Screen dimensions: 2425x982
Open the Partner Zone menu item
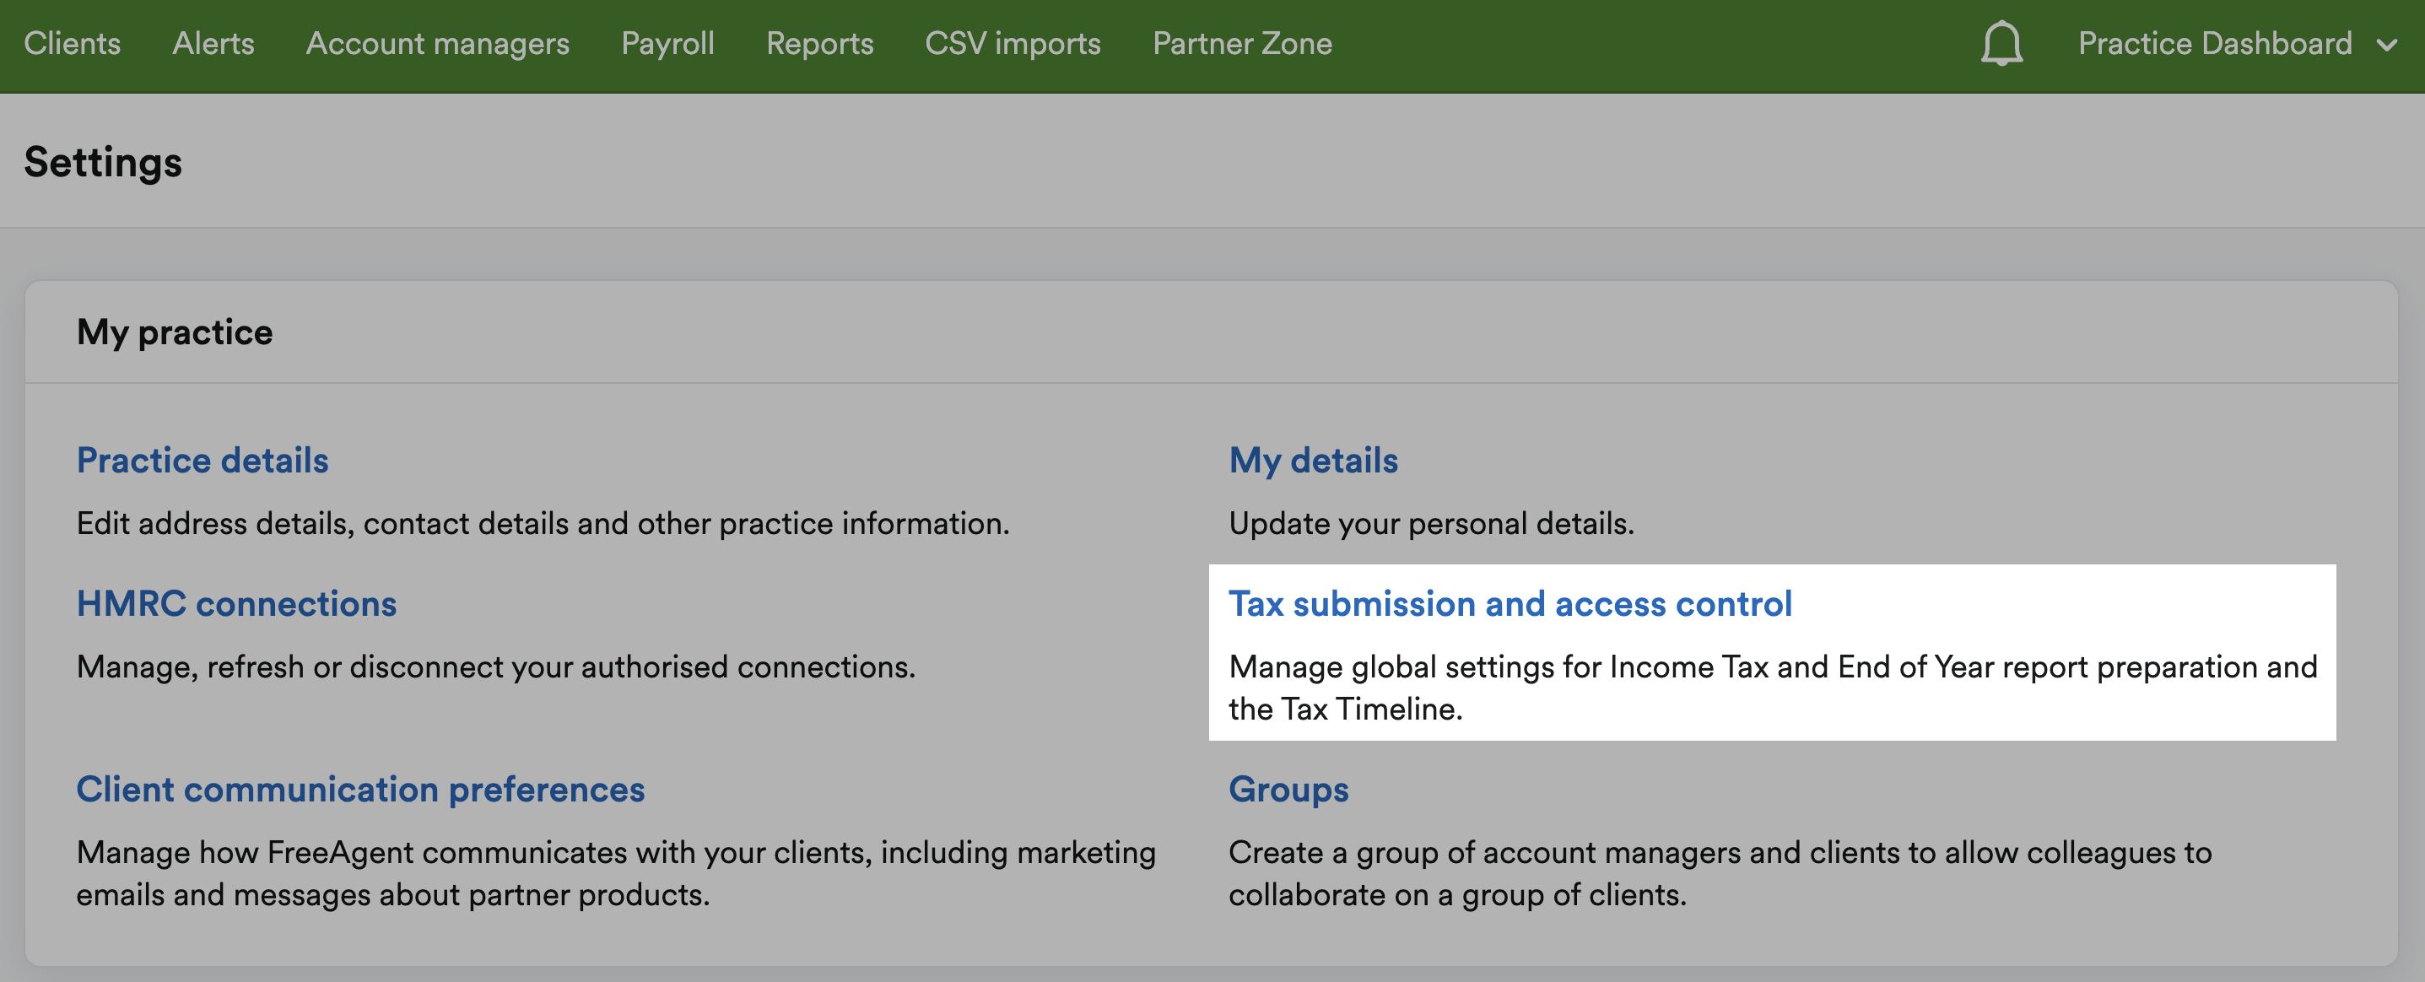click(x=1242, y=43)
